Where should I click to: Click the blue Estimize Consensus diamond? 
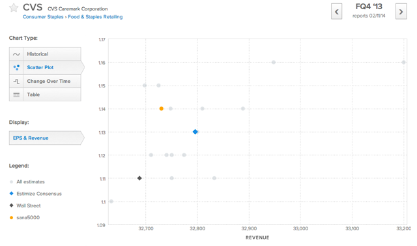(x=195, y=132)
